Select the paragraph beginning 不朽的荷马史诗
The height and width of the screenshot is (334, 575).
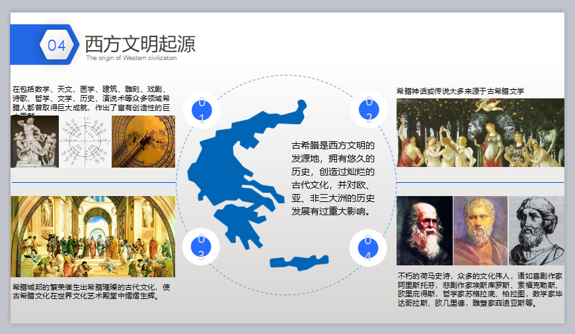[x=480, y=289]
